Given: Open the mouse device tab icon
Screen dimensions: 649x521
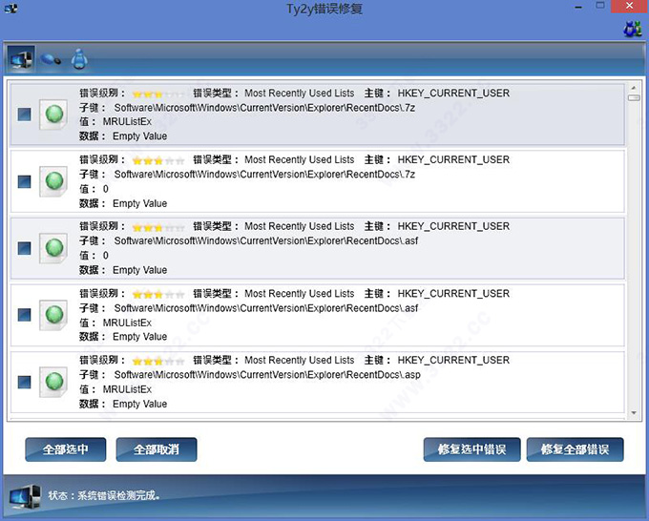Looking at the screenshot, I should coord(51,60).
